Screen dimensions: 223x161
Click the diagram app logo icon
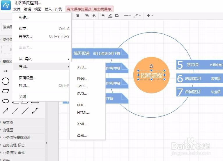pos(6,5)
